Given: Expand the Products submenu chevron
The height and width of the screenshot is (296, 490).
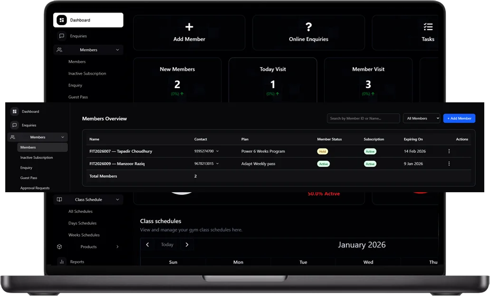Looking at the screenshot, I should pyautogui.click(x=117, y=247).
